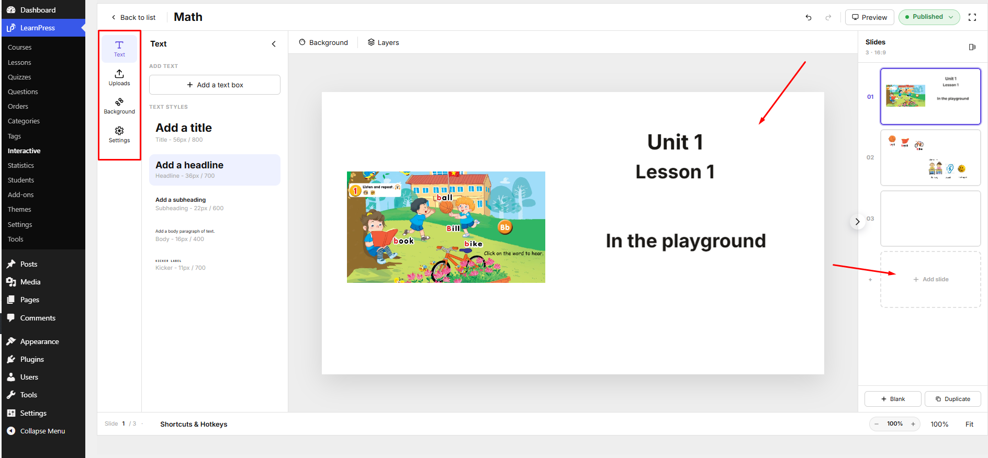Select slide 02 thumbnail
Viewport: 988px width, 458px height.
(930, 157)
